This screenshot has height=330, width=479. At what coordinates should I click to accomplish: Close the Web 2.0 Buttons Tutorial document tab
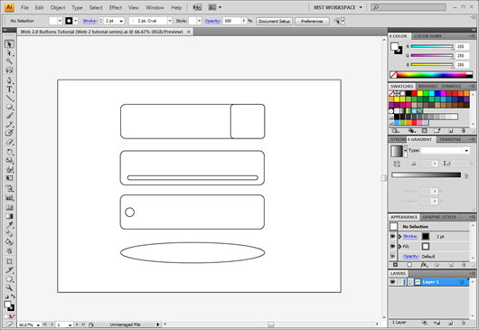[189, 32]
